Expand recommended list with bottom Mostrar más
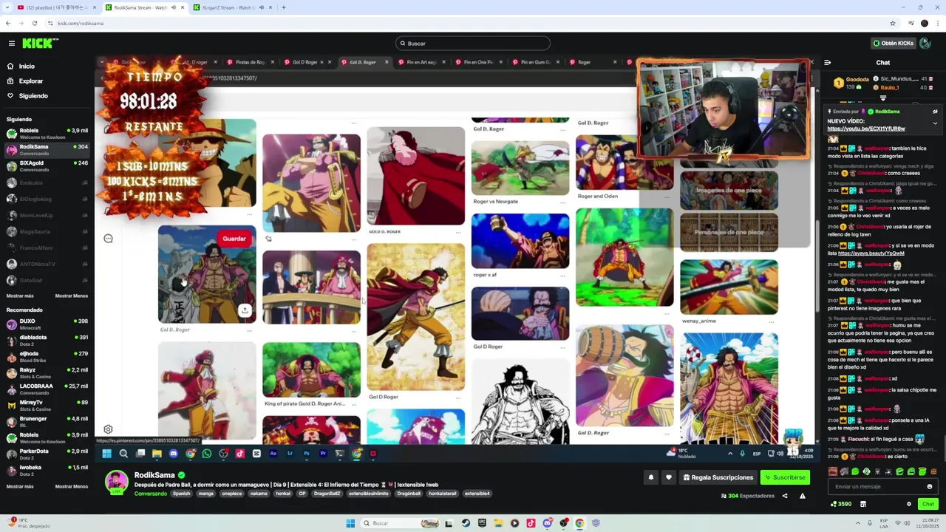 (x=20, y=486)
